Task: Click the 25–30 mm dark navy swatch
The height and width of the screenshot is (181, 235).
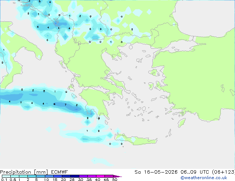Action: pyautogui.click(x=75, y=176)
